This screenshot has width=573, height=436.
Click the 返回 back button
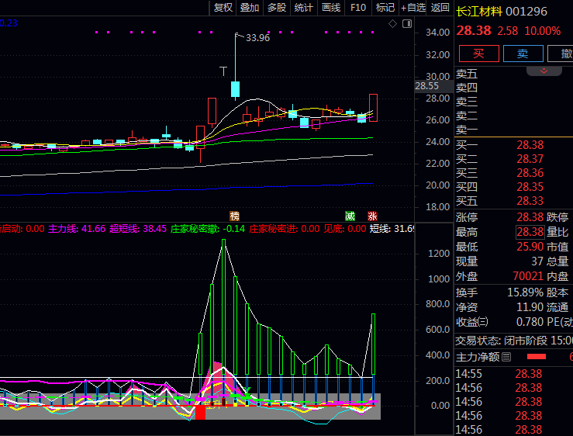tap(440, 8)
